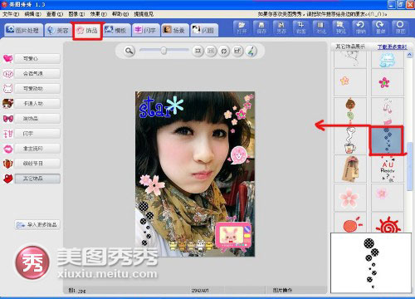
Task: Click the 卡通人物 category button
Action: pyautogui.click(x=37, y=104)
